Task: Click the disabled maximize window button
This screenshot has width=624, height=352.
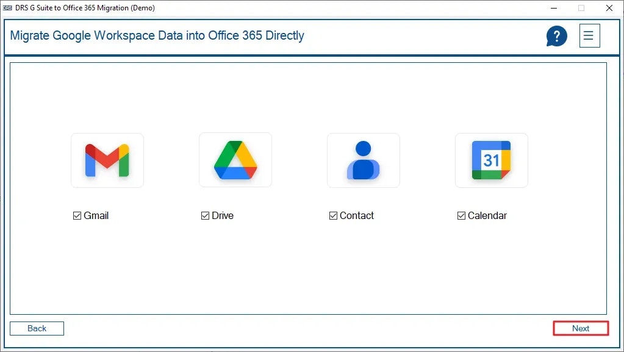Action: tap(581, 8)
